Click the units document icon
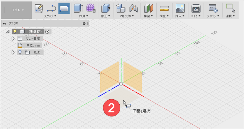This screenshot has height=129, width=244. 20,45
